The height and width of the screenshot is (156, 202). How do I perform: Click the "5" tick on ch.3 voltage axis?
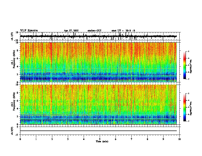point(18,127)
